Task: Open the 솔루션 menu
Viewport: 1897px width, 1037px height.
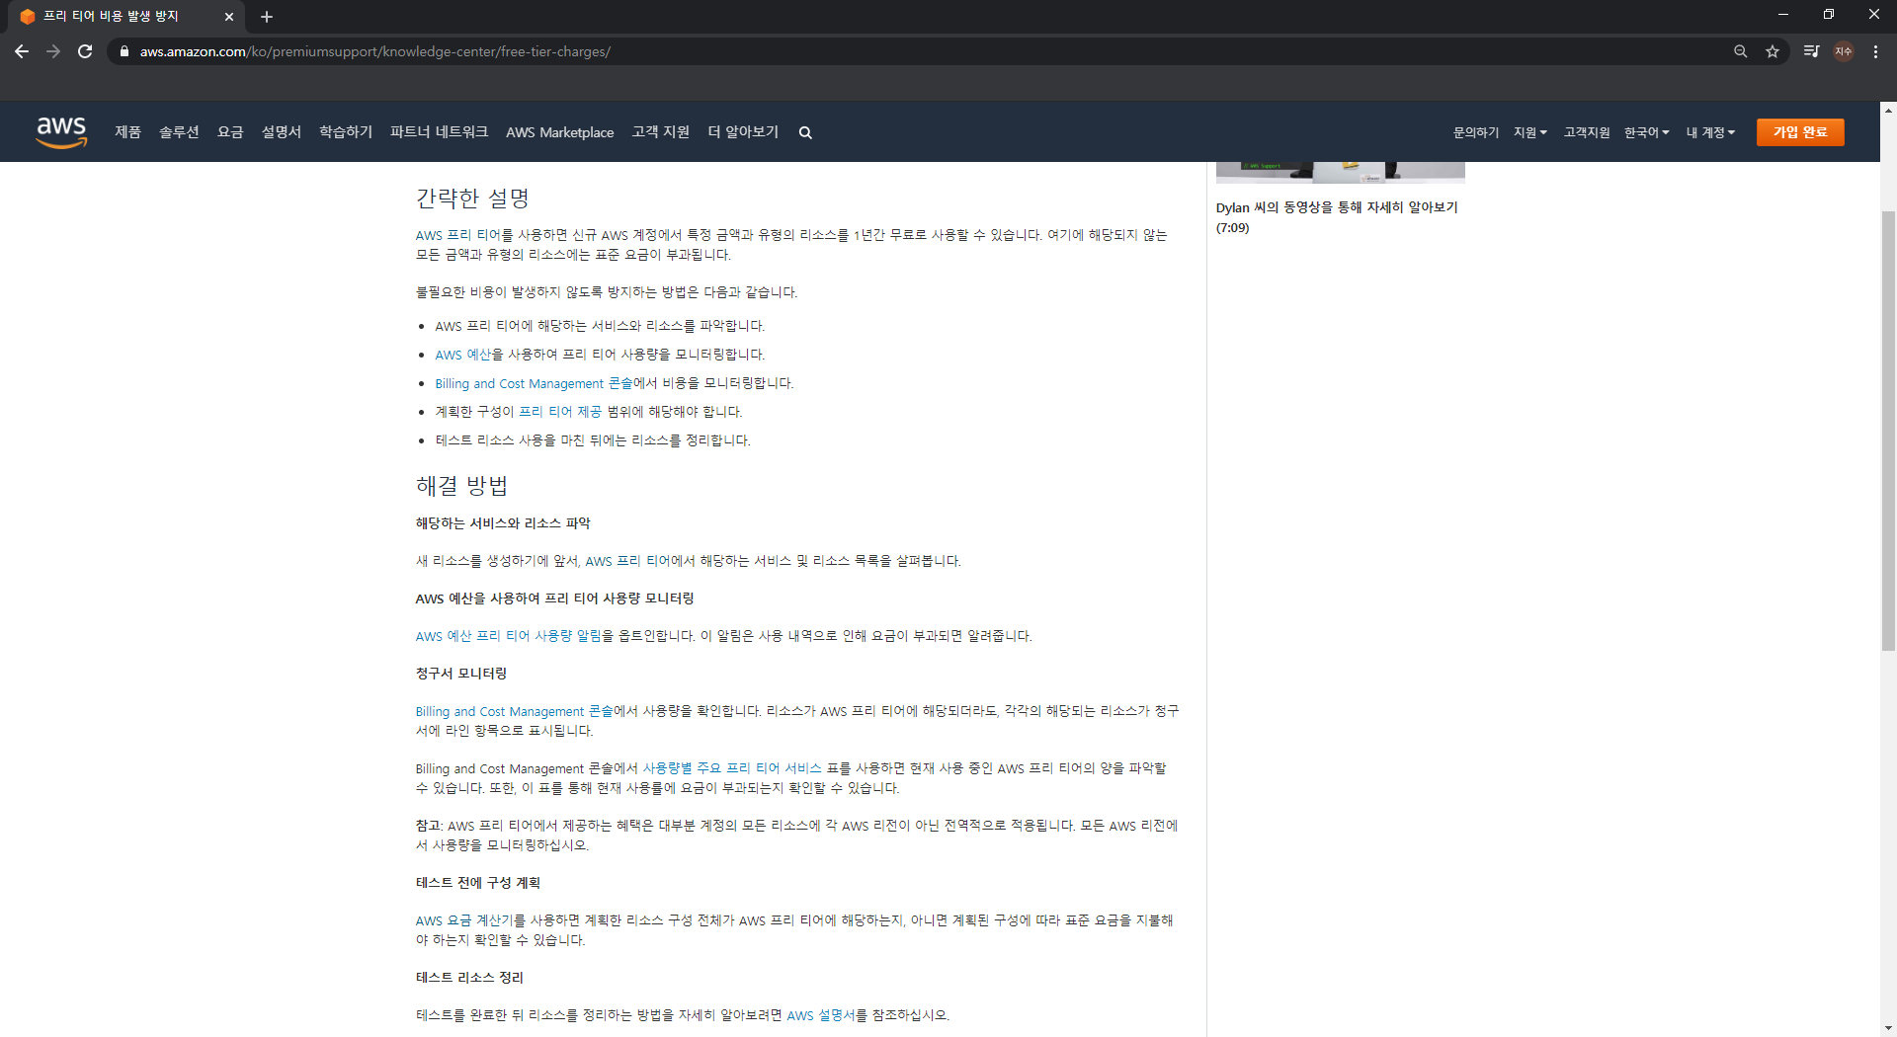Action: (179, 132)
